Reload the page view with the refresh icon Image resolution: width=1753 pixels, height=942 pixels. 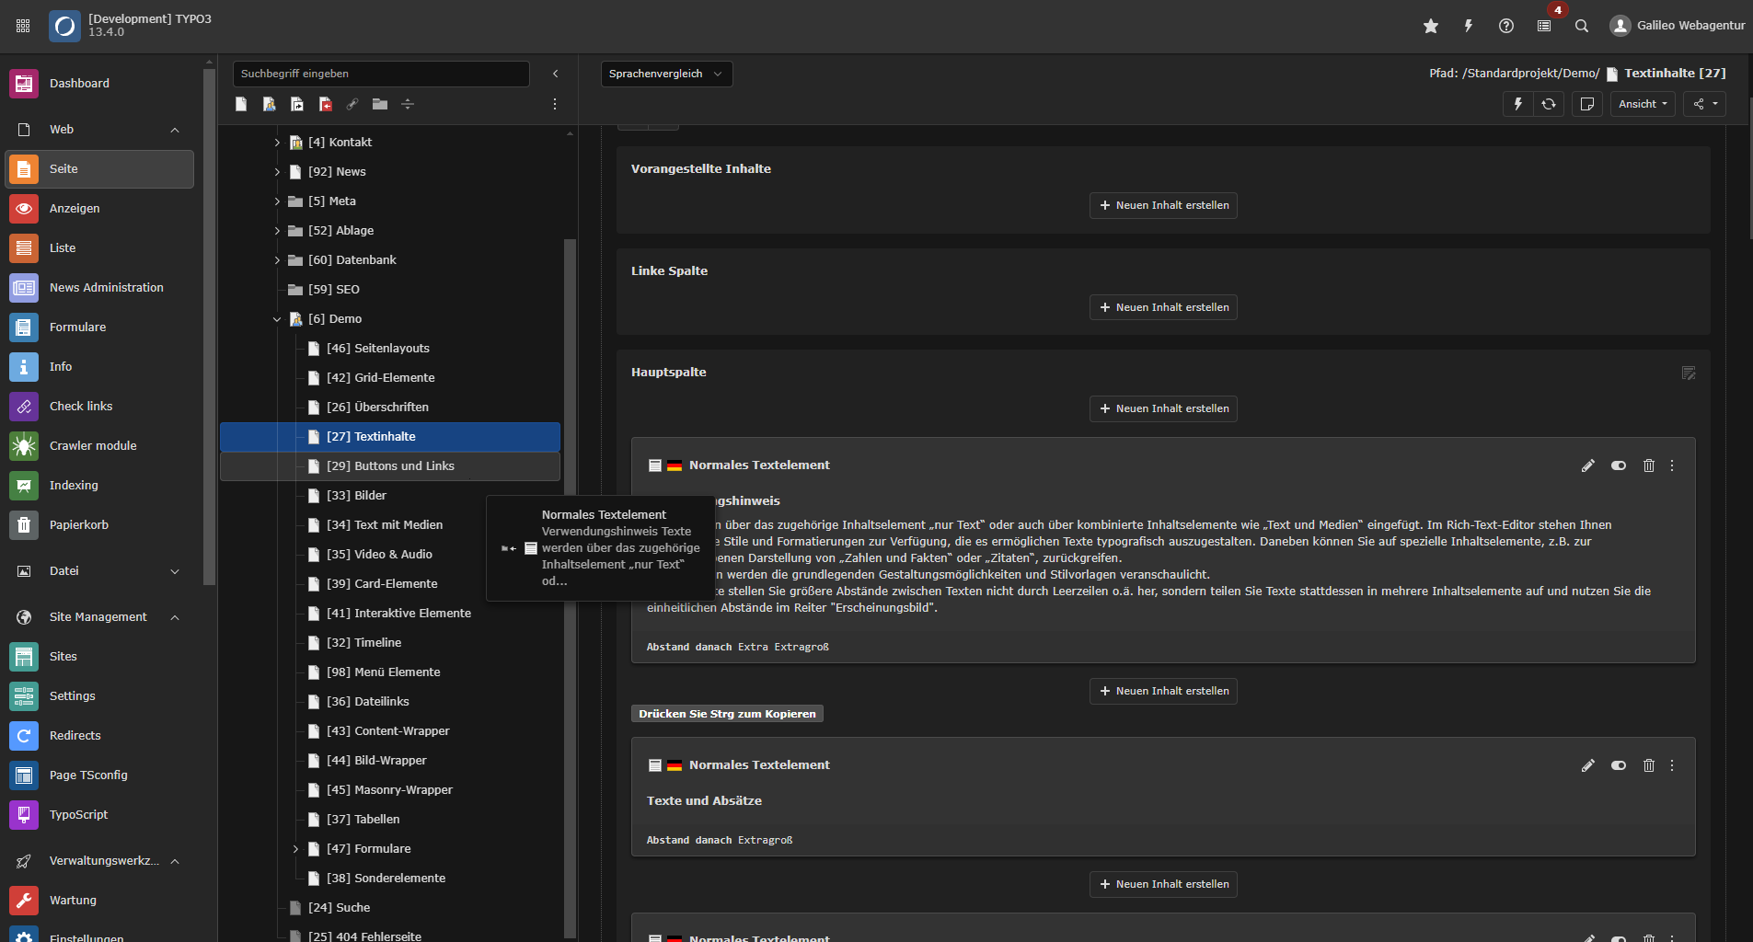pos(1550,104)
